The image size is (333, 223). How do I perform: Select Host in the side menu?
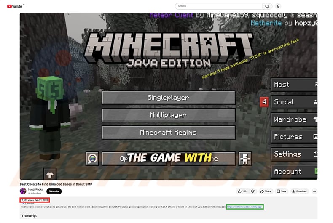tap(294, 85)
